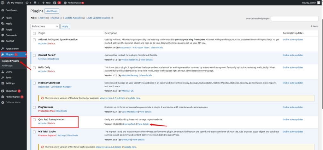This screenshot has width=323, height=150.
Task: Check the PlugVersions checkbox
Action: click(34, 107)
